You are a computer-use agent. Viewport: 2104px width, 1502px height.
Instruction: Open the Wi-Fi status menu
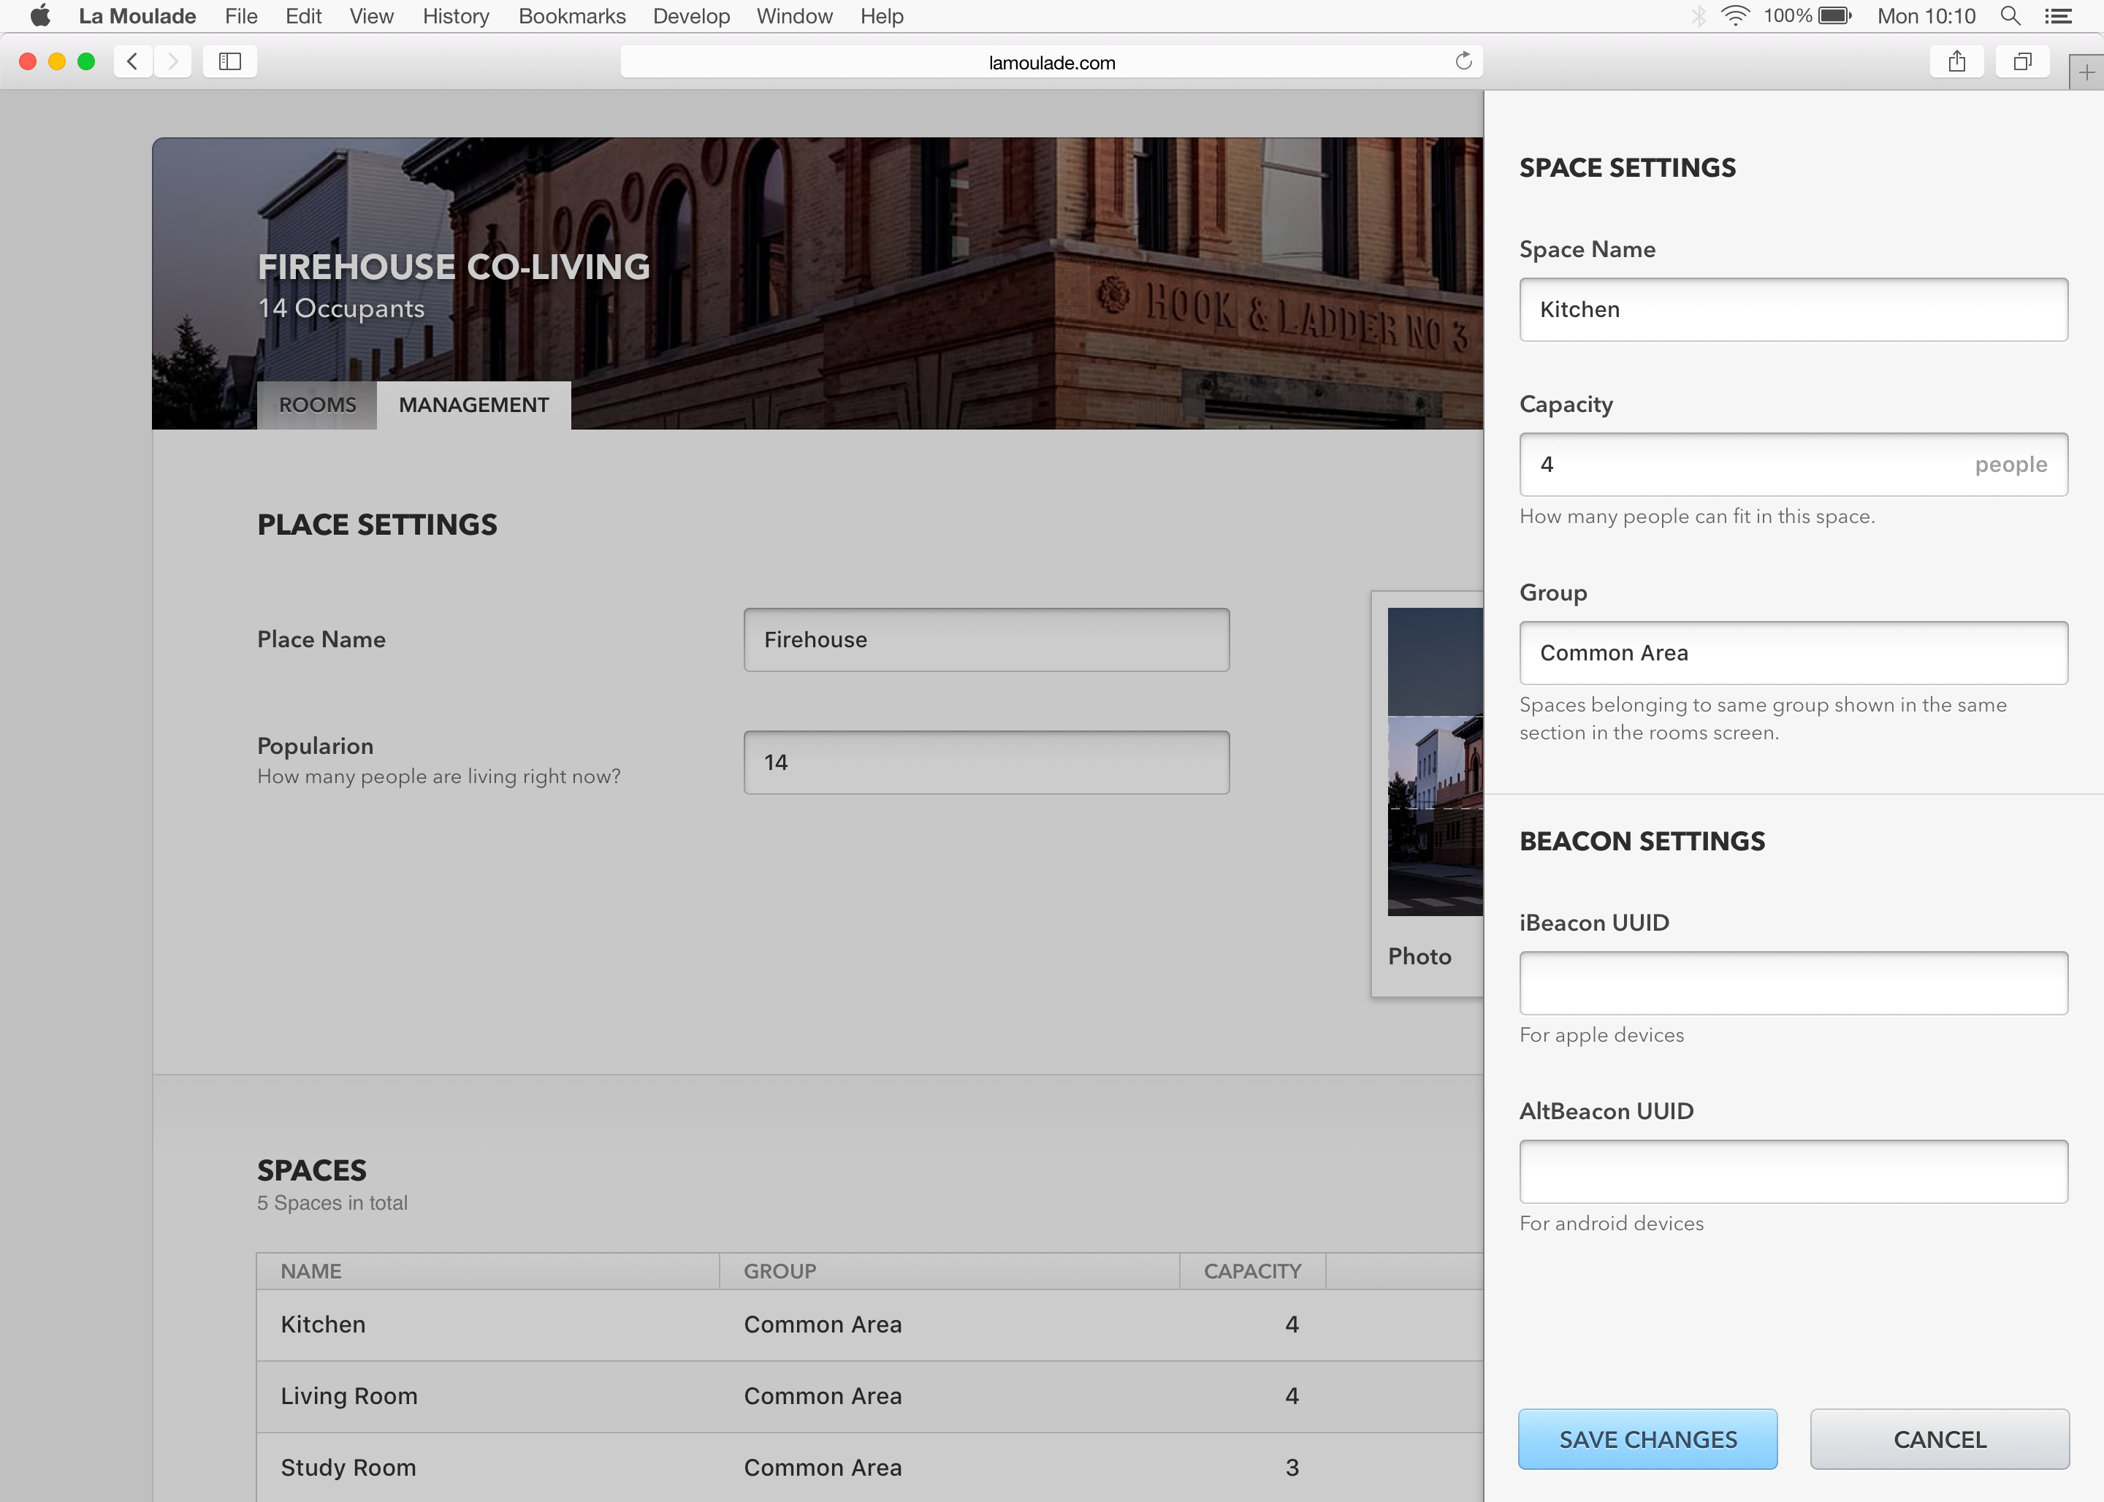1735,16
